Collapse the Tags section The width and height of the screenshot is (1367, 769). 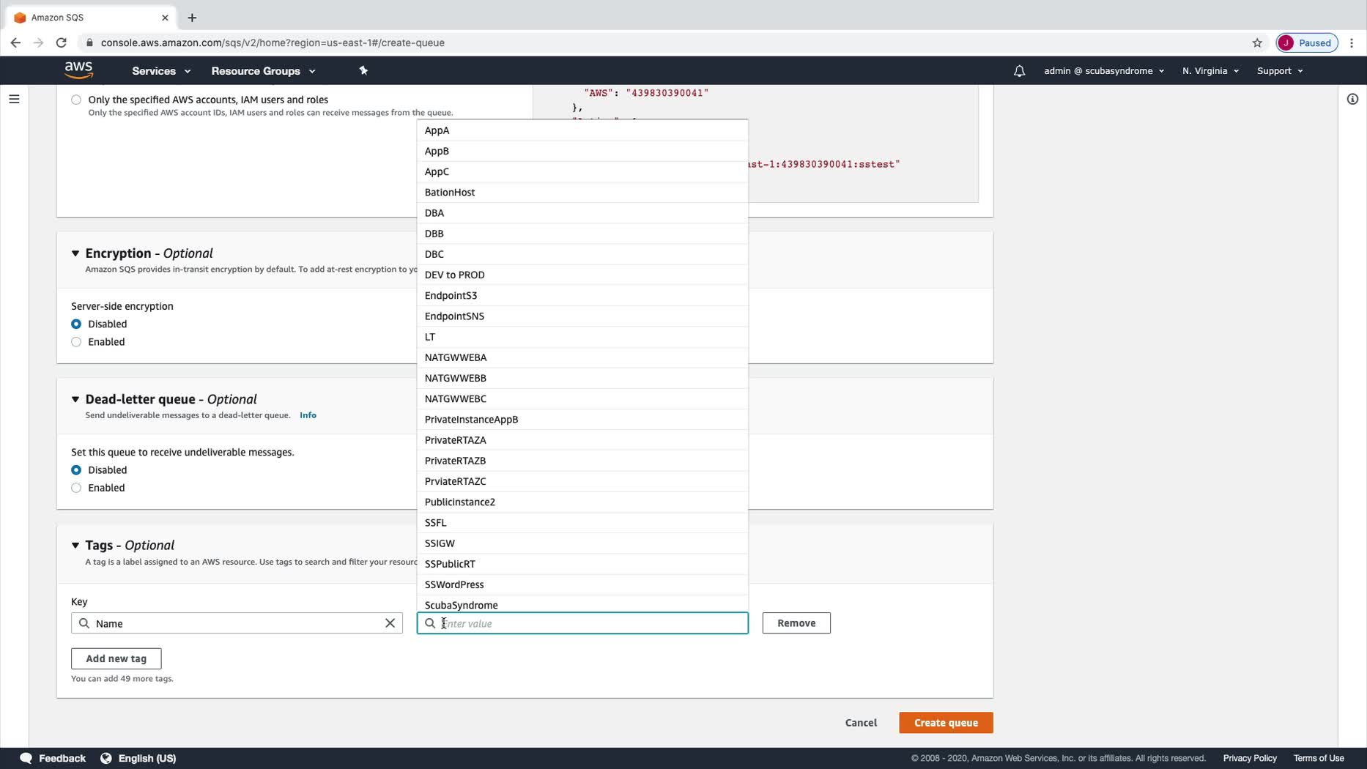(x=75, y=546)
